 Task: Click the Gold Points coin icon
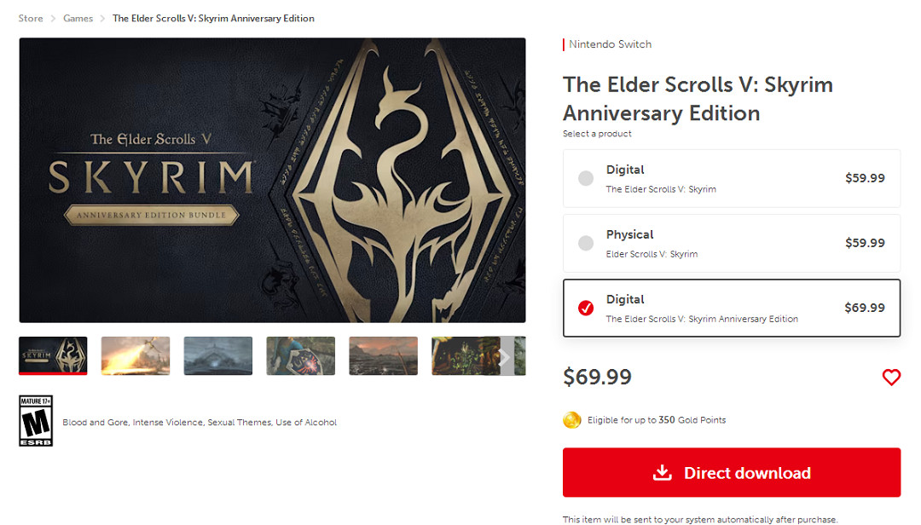572,420
